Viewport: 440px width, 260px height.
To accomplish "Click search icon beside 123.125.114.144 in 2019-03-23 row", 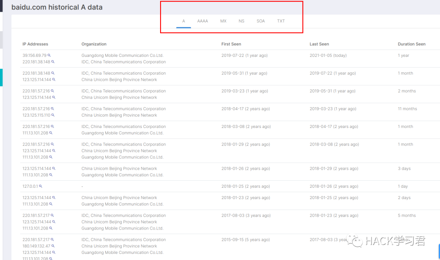I will 54,97.
